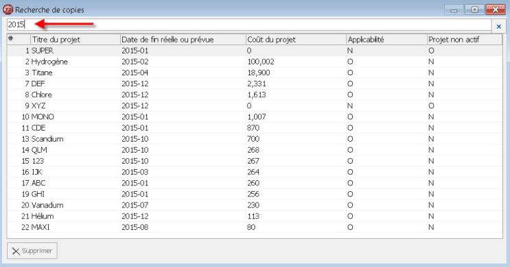Select the SUPER project row

coord(255,51)
